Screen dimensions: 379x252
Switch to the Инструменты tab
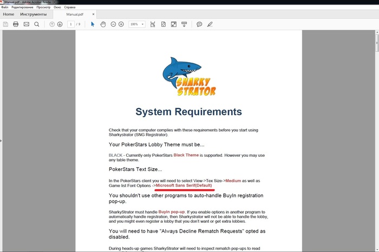tap(34, 14)
